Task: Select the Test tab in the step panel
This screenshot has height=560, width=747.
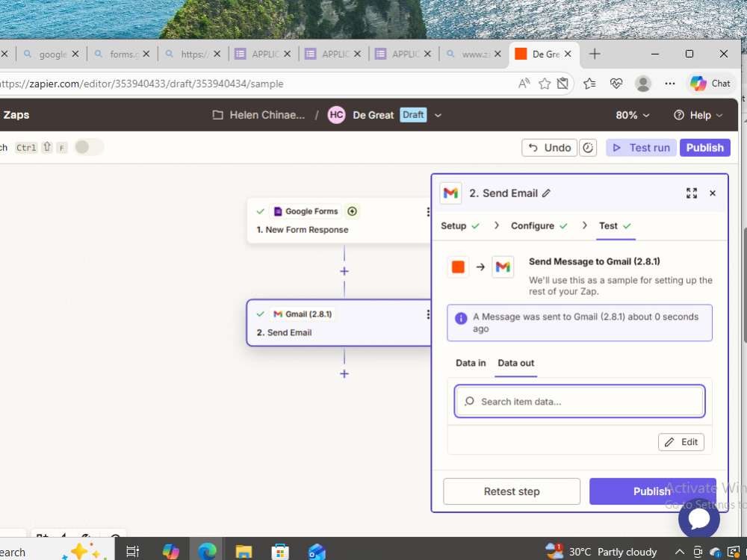Action: click(615, 225)
